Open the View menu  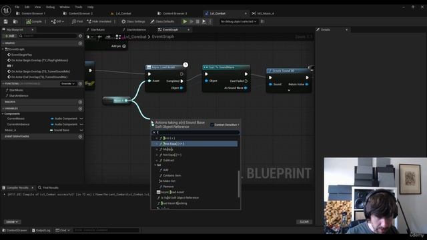37,7
